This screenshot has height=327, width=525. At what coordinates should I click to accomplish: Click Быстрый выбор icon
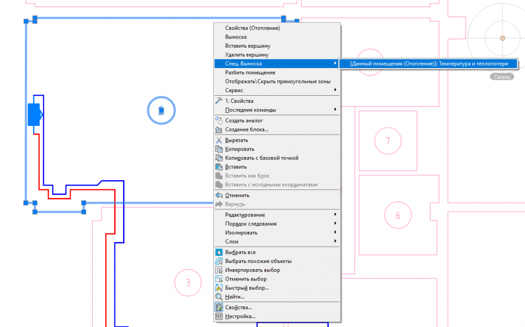pyautogui.click(x=218, y=288)
